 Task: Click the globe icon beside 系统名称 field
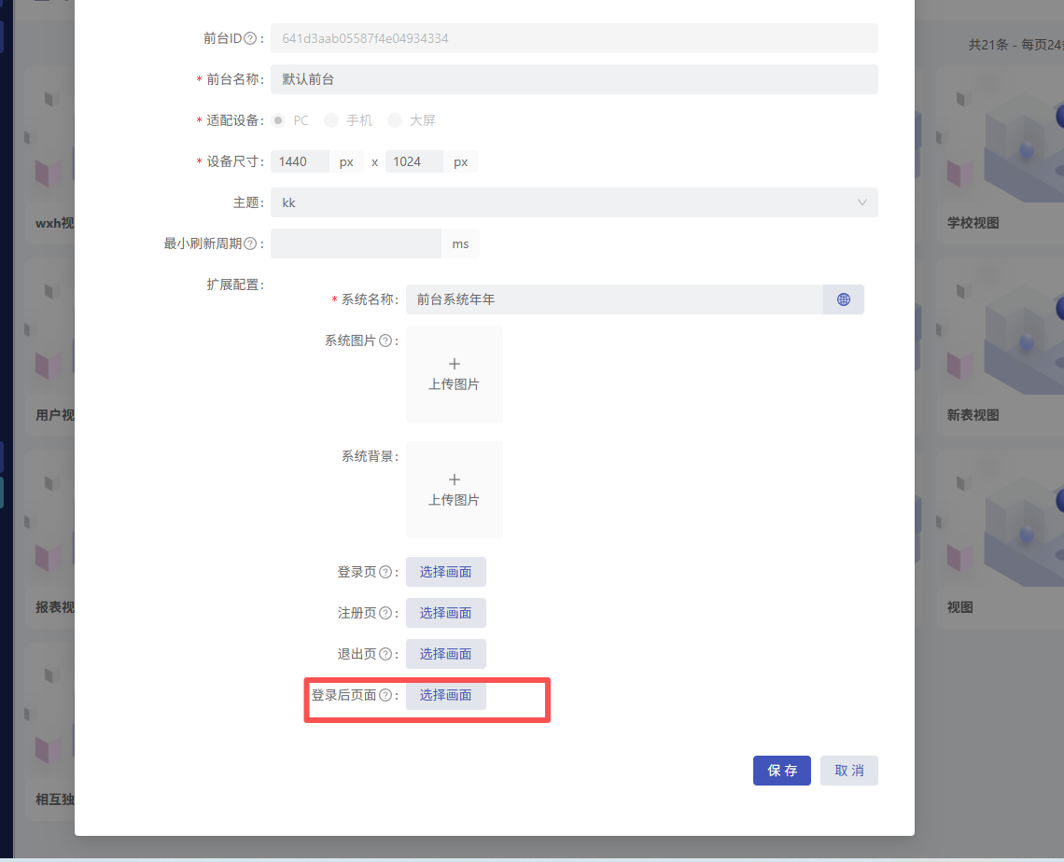844,299
